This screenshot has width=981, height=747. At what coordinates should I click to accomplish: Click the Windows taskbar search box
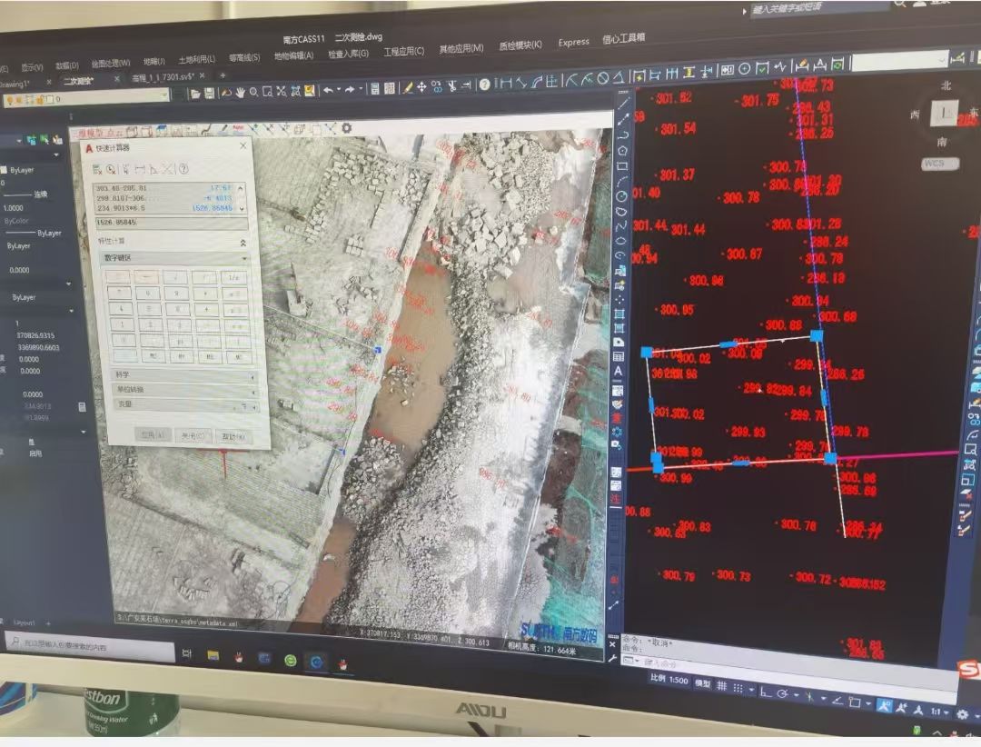coord(89,645)
